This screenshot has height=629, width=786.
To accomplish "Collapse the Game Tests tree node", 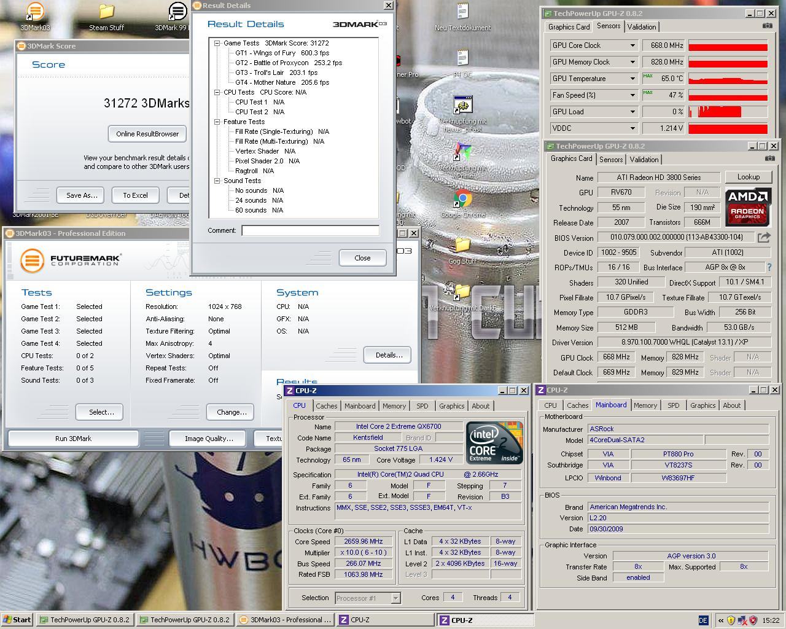I will coord(217,43).
